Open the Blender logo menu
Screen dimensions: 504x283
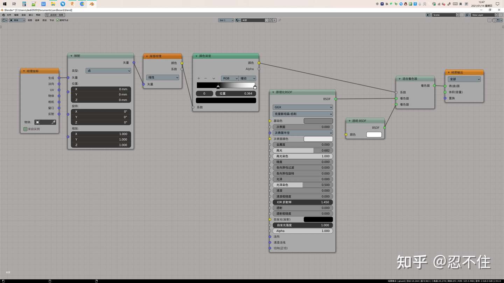3,15
